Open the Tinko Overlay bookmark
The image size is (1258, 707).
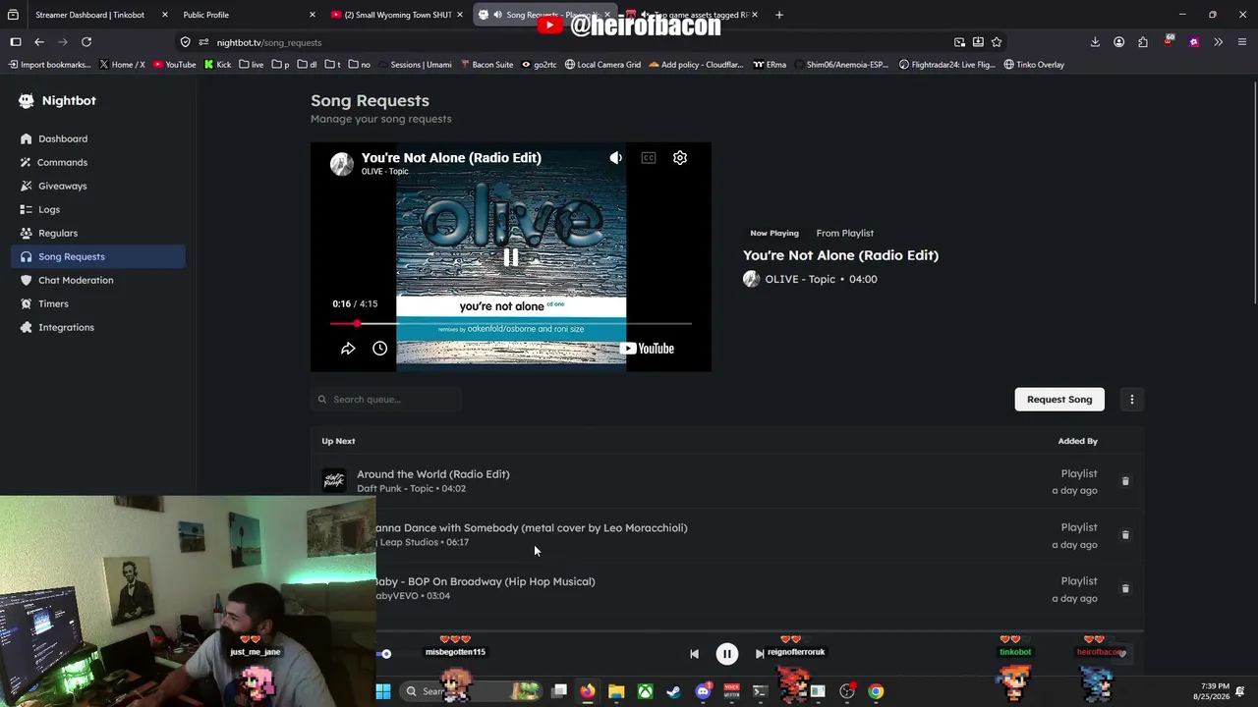tap(1034, 65)
